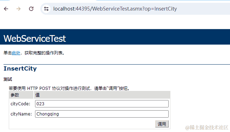Click the 参数 column header
This screenshot has height=132, width=230.
point(15,95)
